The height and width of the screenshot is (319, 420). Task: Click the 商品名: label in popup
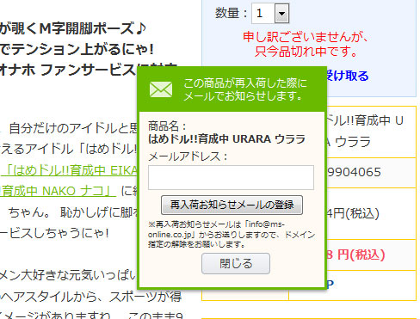[x=167, y=126]
